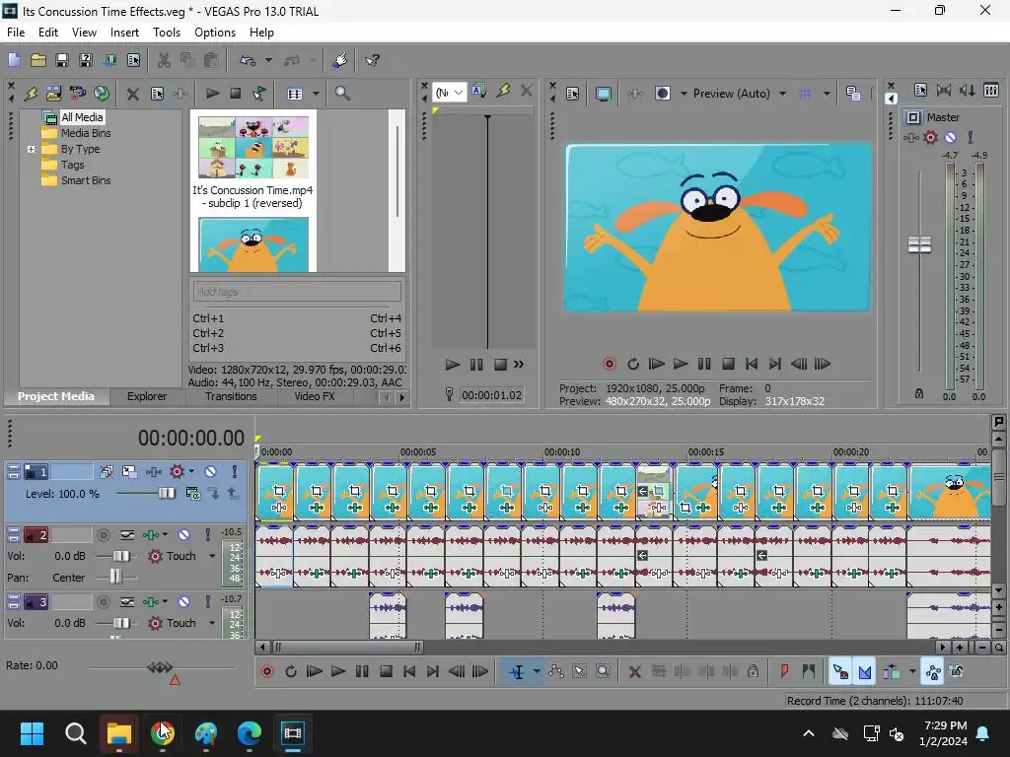Solo video track 1 exclamation icon
Viewport: 1010px width, 757px height.
[x=235, y=472]
